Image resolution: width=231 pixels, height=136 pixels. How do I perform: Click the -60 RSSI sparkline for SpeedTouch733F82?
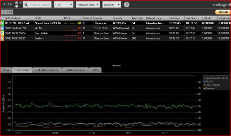[72, 23]
